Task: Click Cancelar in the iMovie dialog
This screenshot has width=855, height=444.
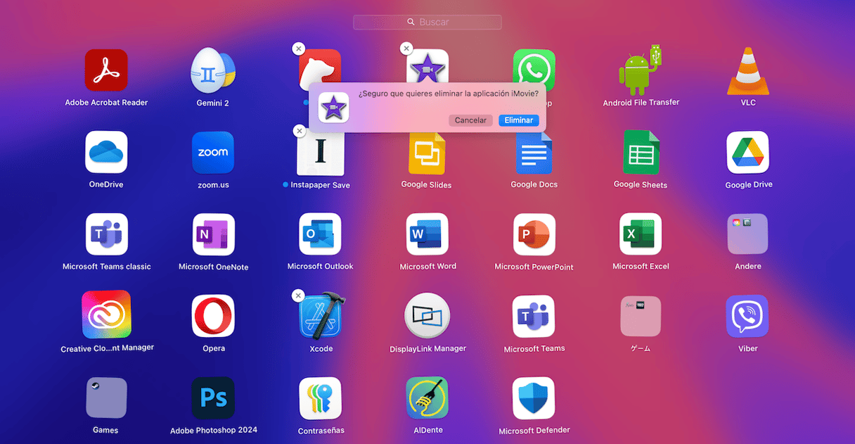Action: tap(470, 120)
